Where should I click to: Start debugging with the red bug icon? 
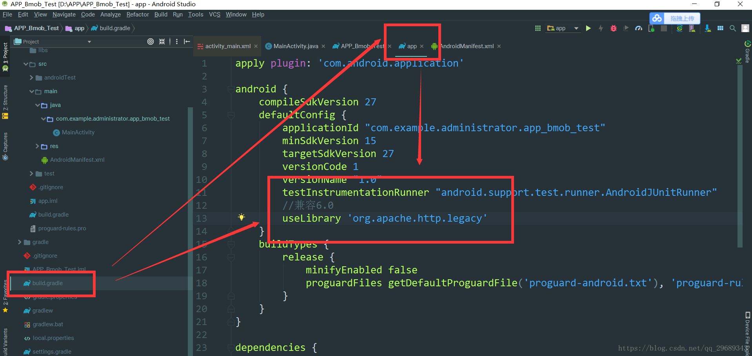pyautogui.click(x=613, y=28)
